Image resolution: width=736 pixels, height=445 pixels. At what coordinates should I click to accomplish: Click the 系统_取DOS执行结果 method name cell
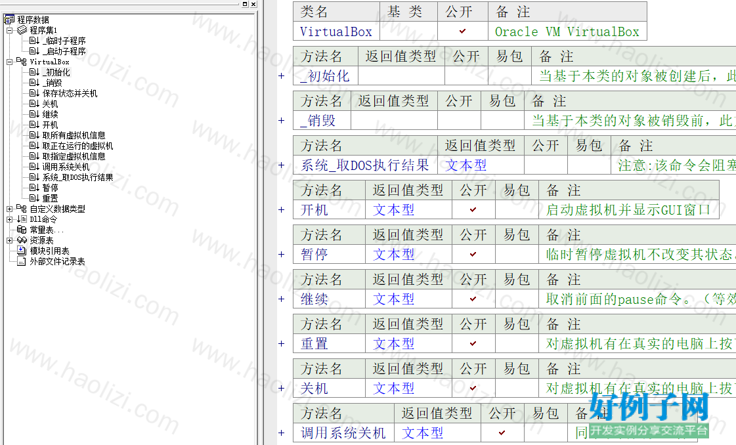tap(365, 165)
